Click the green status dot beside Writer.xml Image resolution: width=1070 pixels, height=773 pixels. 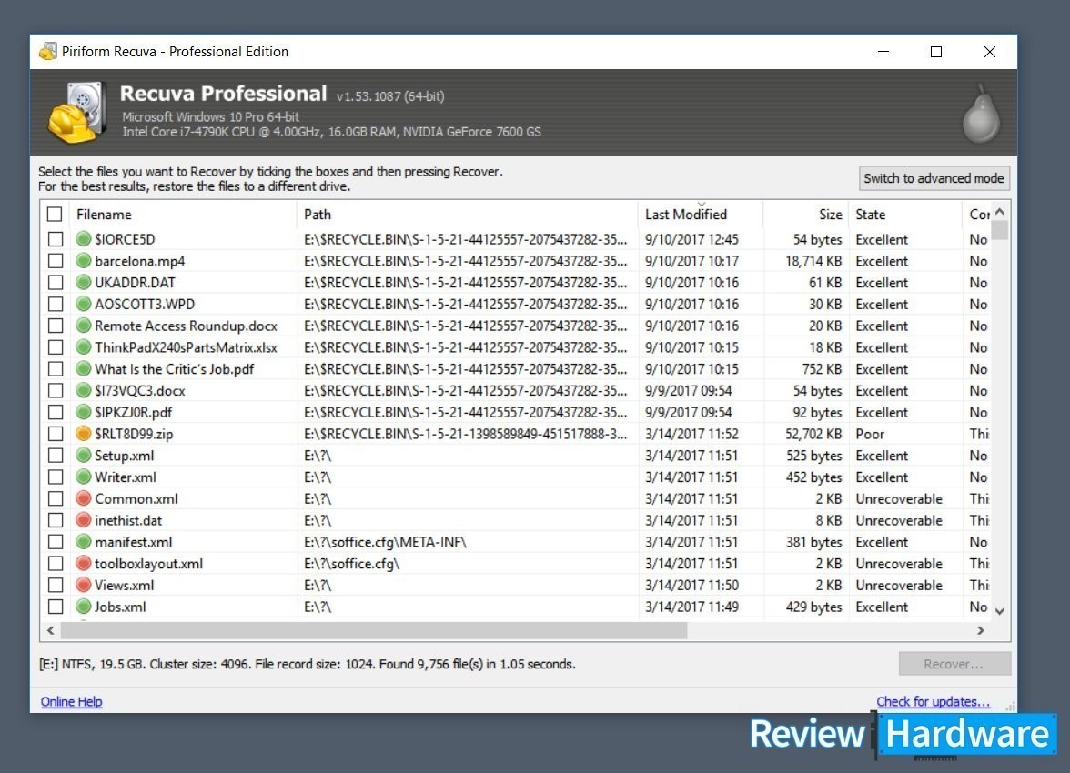click(84, 477)
